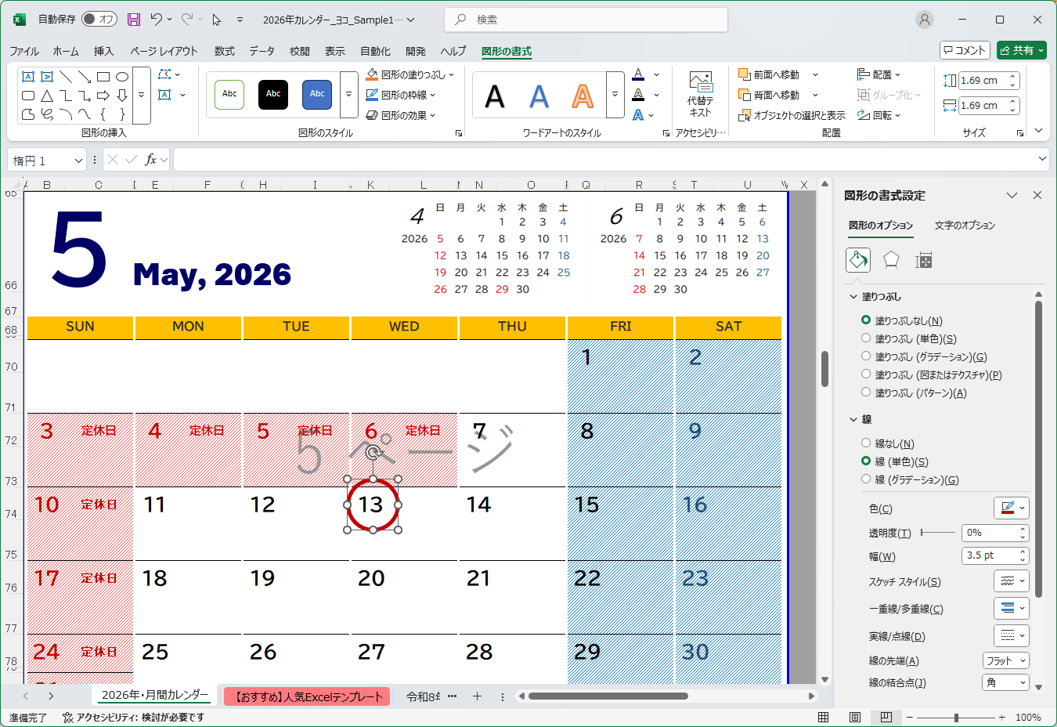Open the alt text (代替テキスト) tool
The width and height of the screenshot is (1057, 727).
(x=700, y=94)
